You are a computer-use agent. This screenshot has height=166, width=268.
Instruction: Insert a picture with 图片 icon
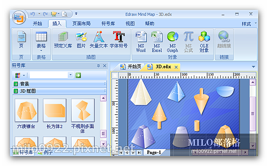click(x=81, y=40)
